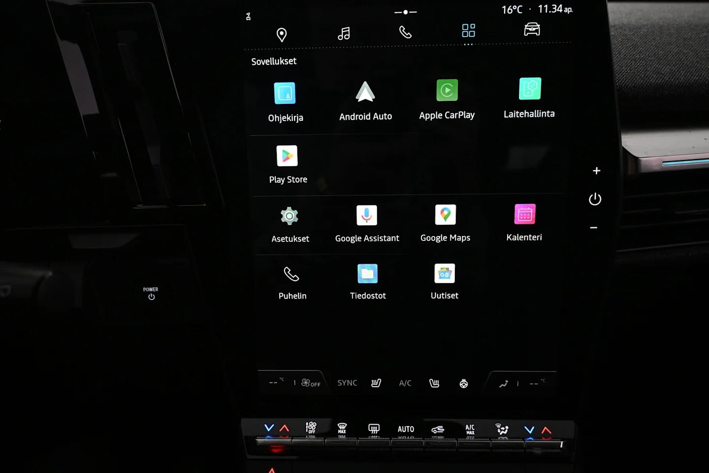
Task: Tap the Sovellukset heading
Action: [x=274, y=62]
